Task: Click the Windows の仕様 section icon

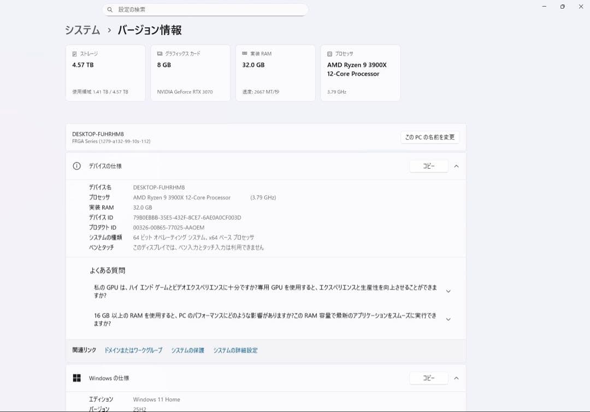Action: (x=76, y=378)
